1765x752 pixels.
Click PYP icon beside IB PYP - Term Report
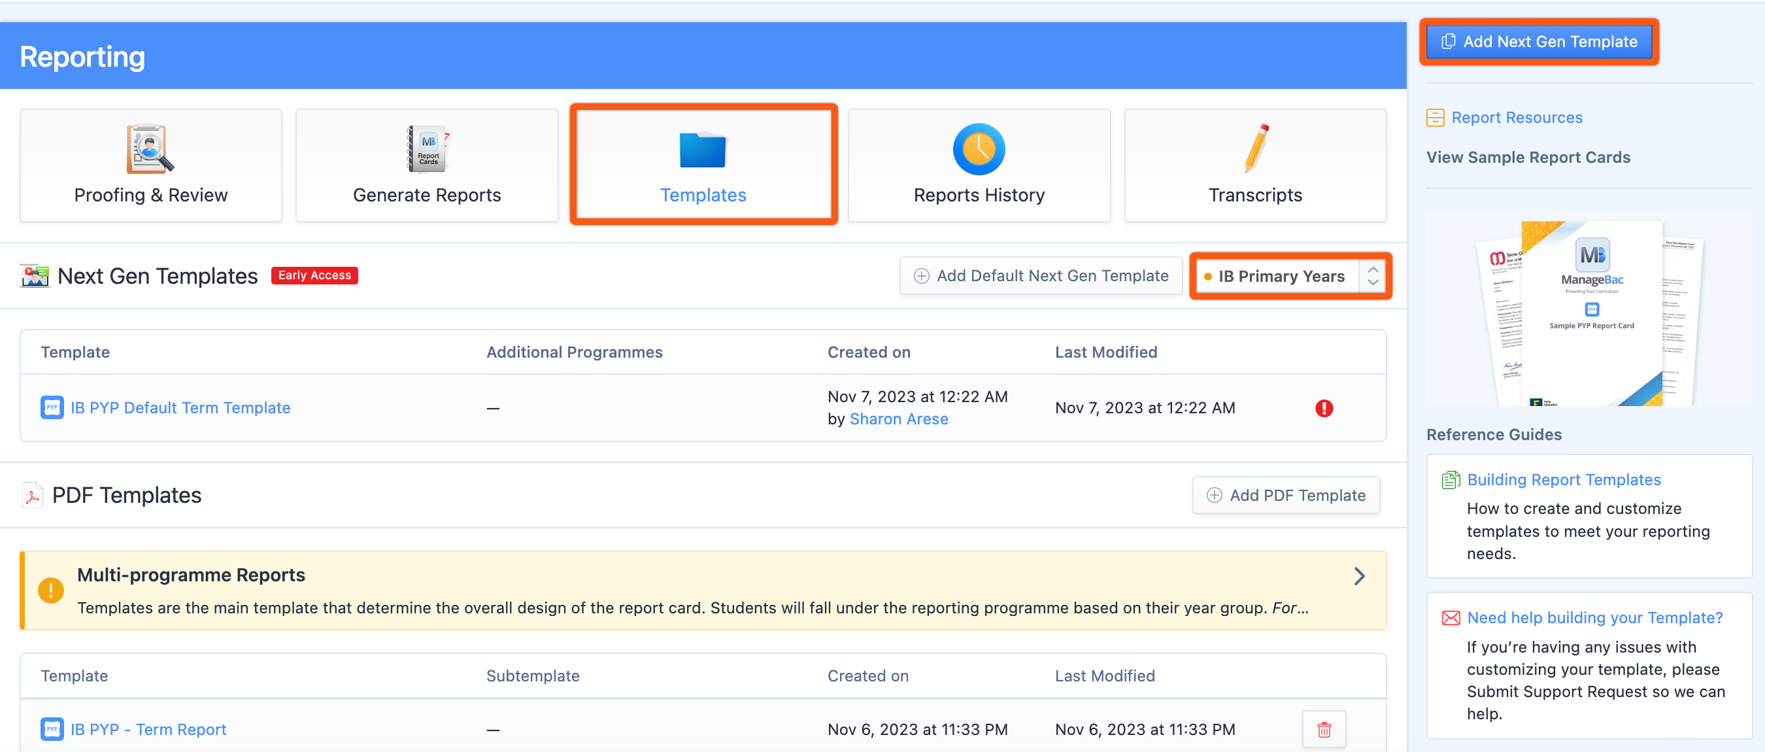[x=52, y=728]
